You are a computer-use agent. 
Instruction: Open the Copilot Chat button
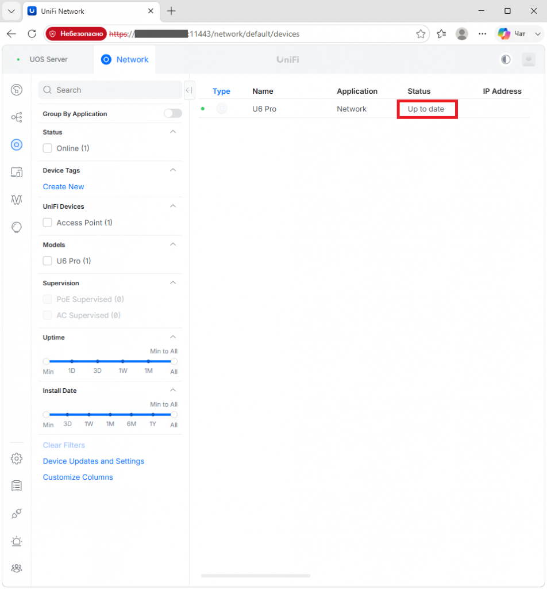click(512, 34)
